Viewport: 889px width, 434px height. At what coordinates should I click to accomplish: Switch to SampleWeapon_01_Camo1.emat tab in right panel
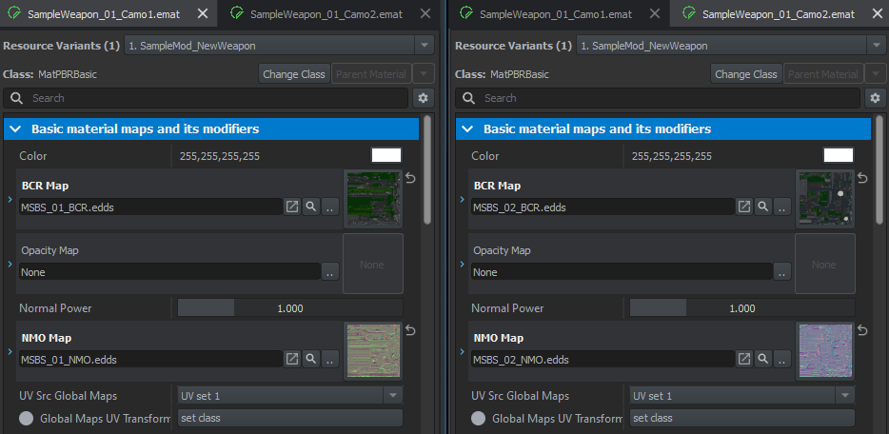pos(555,14)
